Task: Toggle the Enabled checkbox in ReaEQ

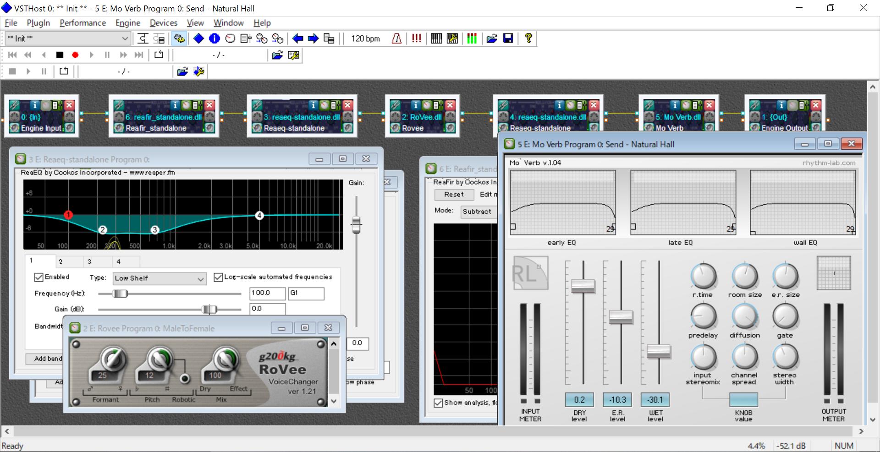Action: 39,277
